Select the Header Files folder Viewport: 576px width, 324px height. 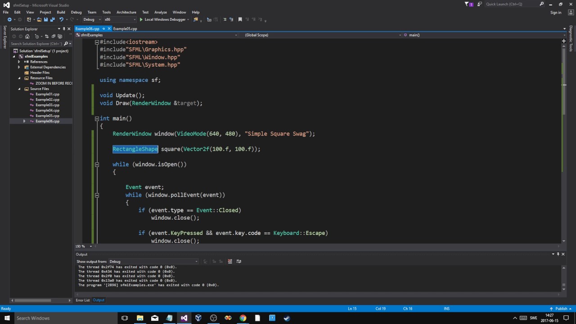[40, 72]
